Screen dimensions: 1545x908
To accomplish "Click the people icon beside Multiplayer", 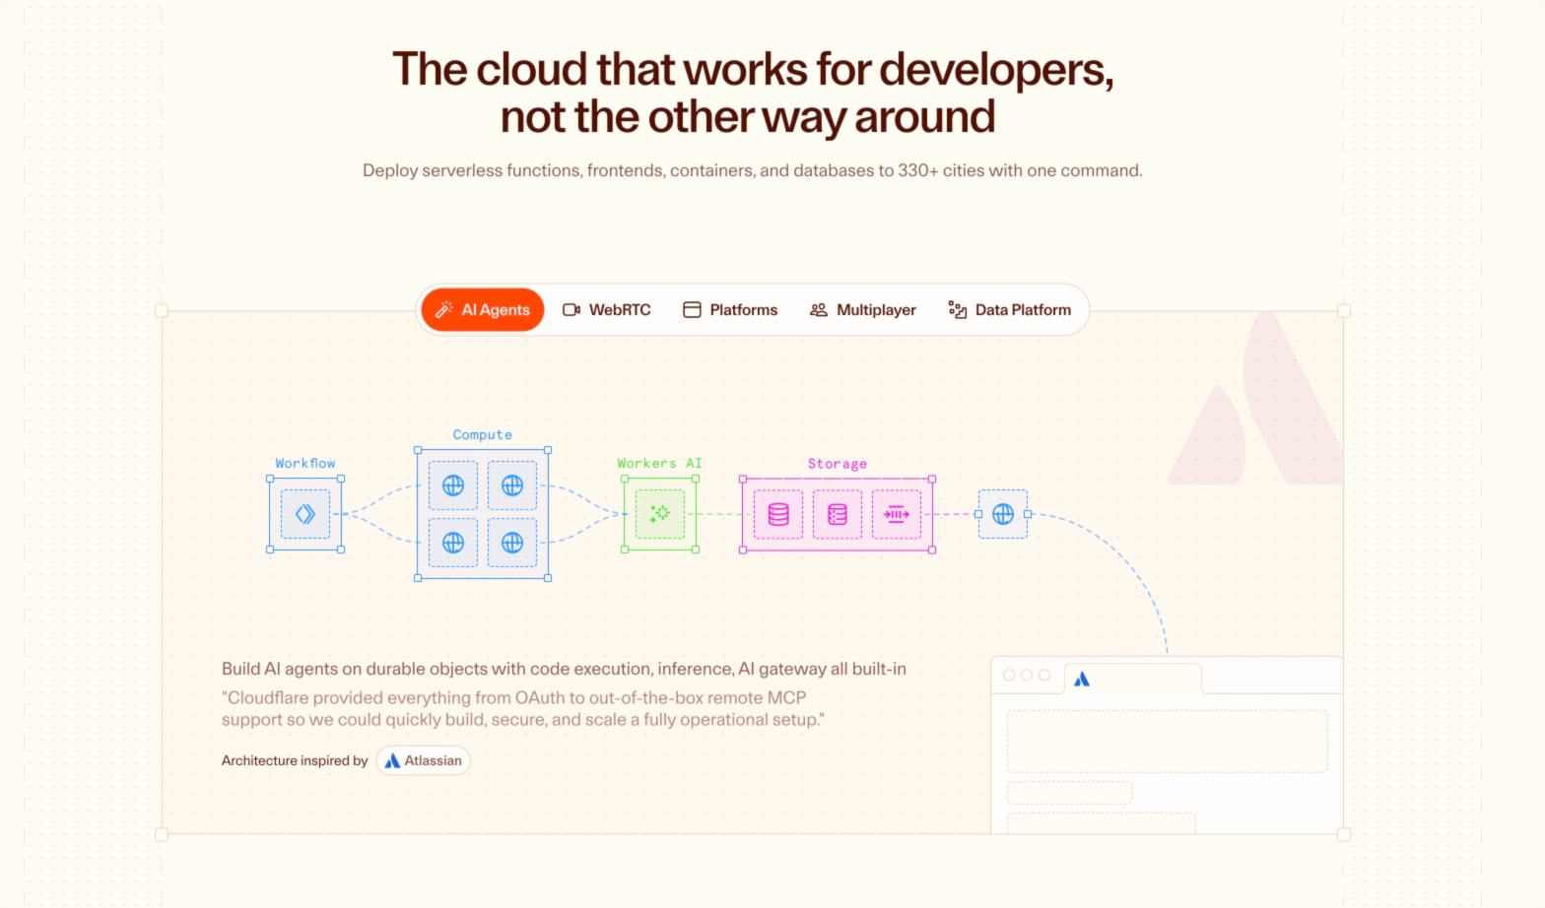I will coord(819,310).
